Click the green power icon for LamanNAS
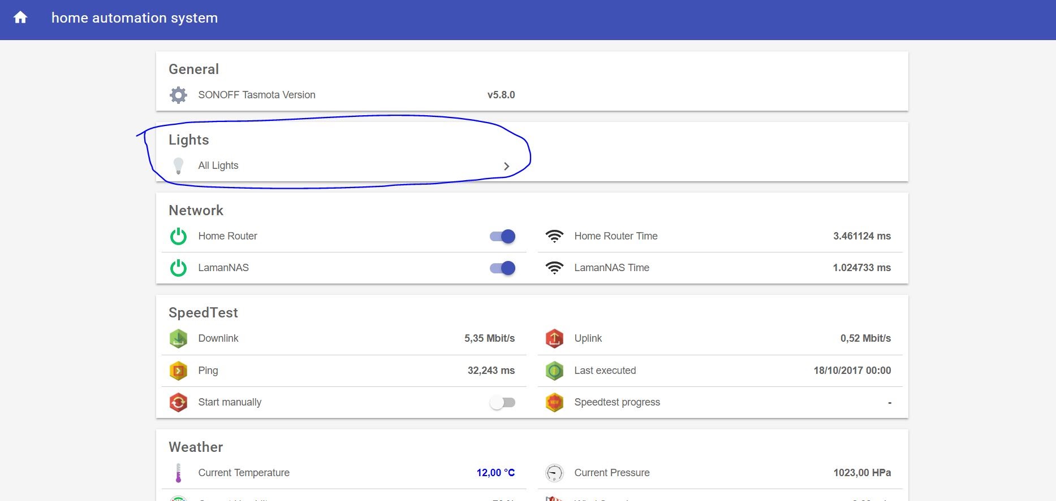The width and height of the screenshot is (1056, 501). click(178, 268)
